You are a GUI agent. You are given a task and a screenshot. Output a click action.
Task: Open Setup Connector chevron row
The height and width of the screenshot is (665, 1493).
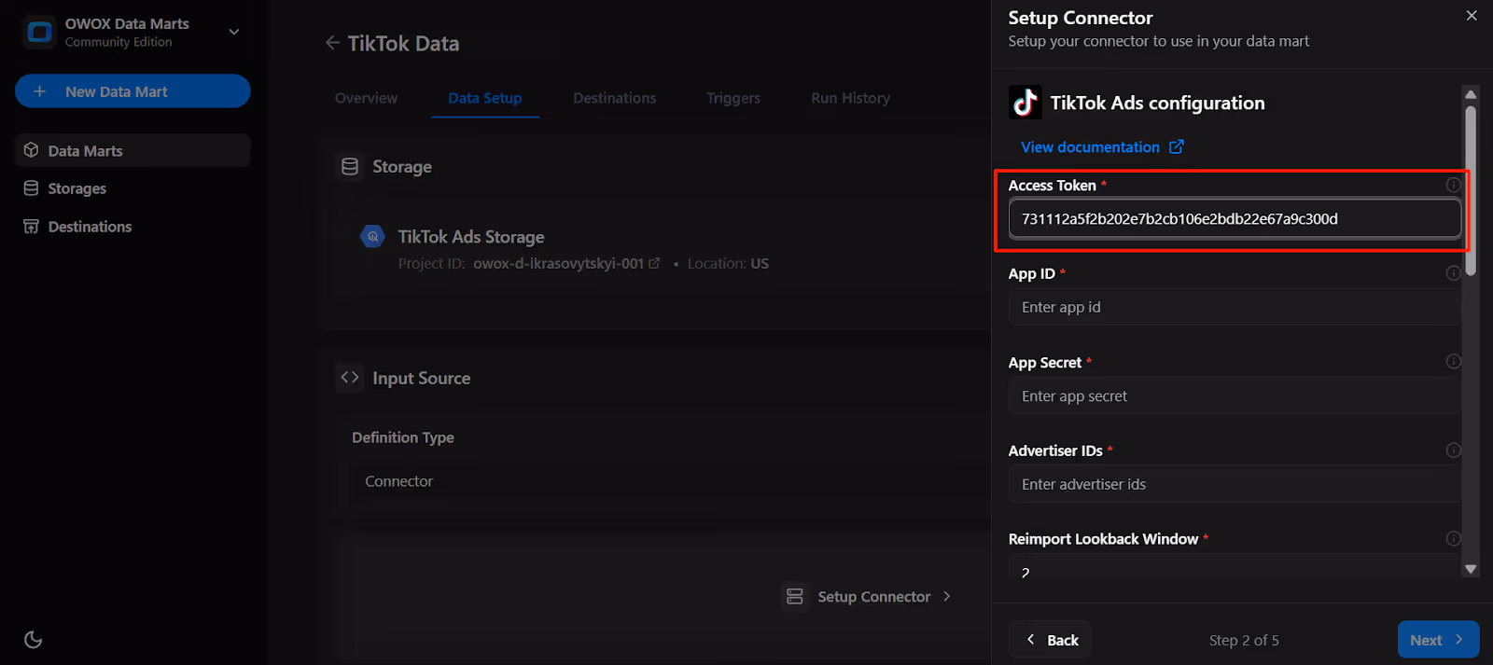(x=869, y=597)
